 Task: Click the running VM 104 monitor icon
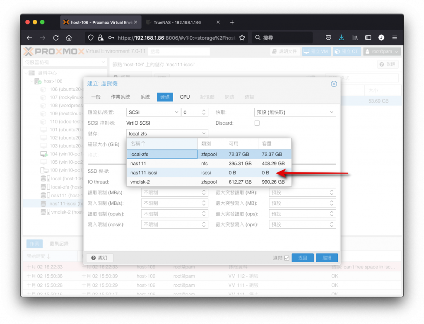click(44, 154)
